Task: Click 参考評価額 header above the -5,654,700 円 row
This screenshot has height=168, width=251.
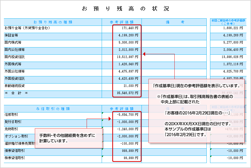Action: pos(122,109)
